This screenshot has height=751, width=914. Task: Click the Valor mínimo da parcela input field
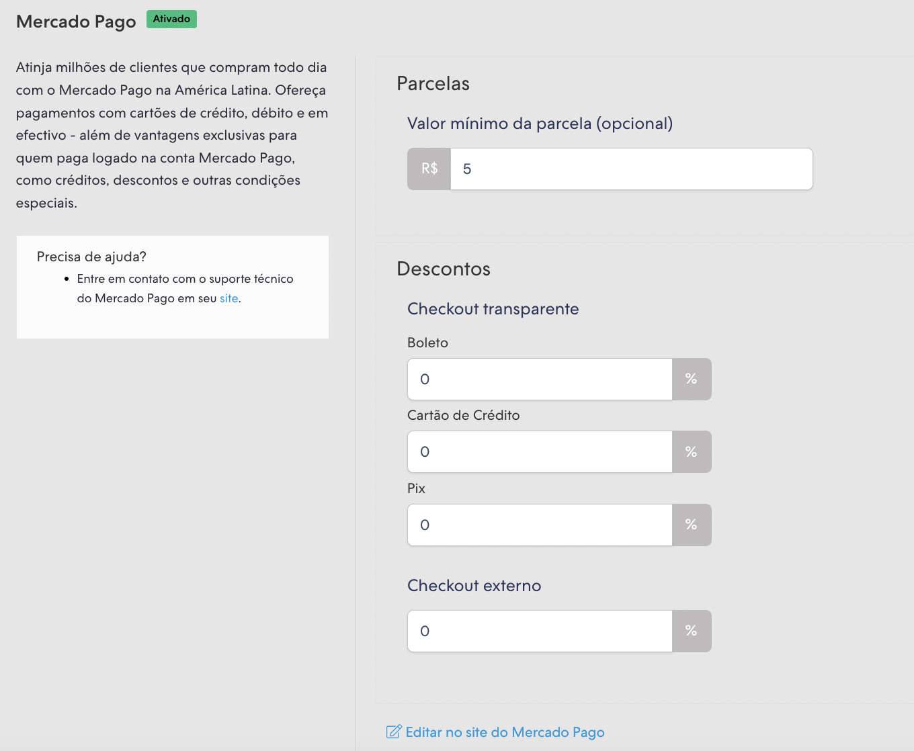pyautogui.click(x=631, y=169)
